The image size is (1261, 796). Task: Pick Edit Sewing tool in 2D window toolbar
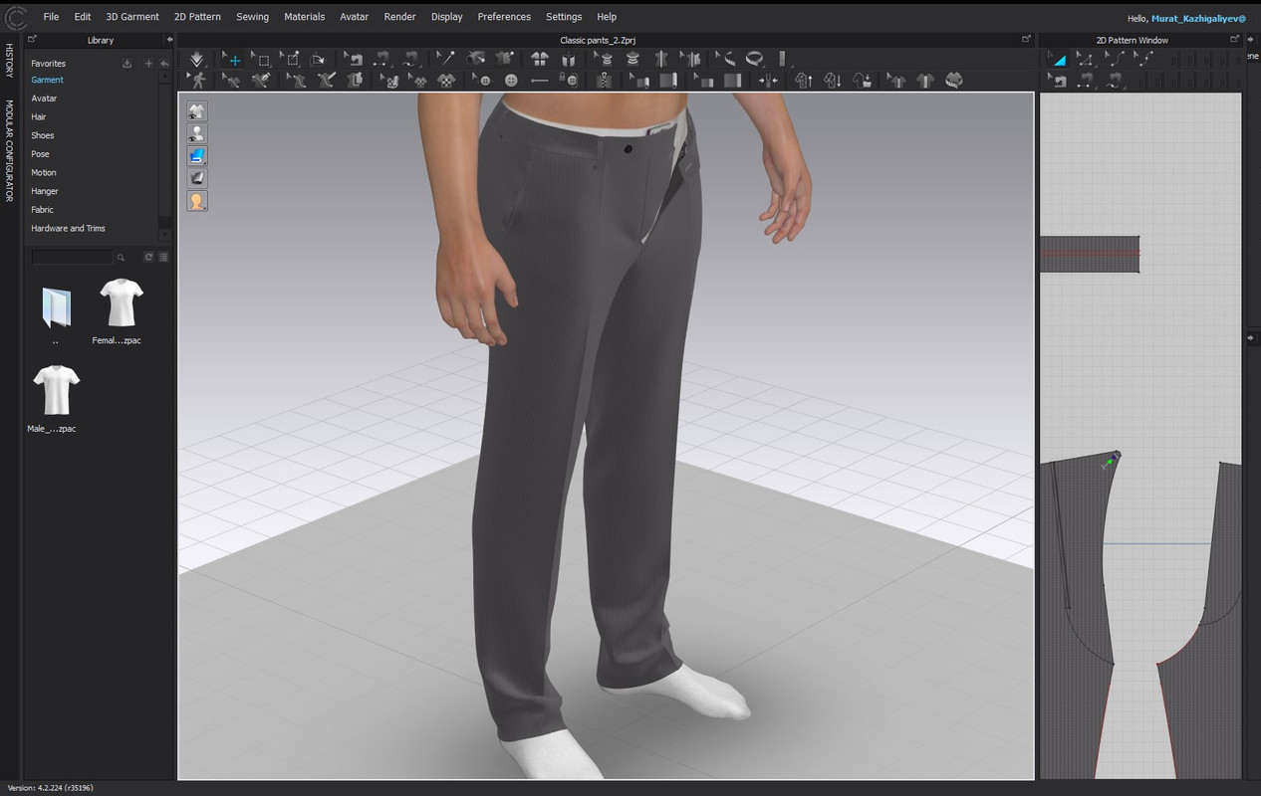(1058, 80)
